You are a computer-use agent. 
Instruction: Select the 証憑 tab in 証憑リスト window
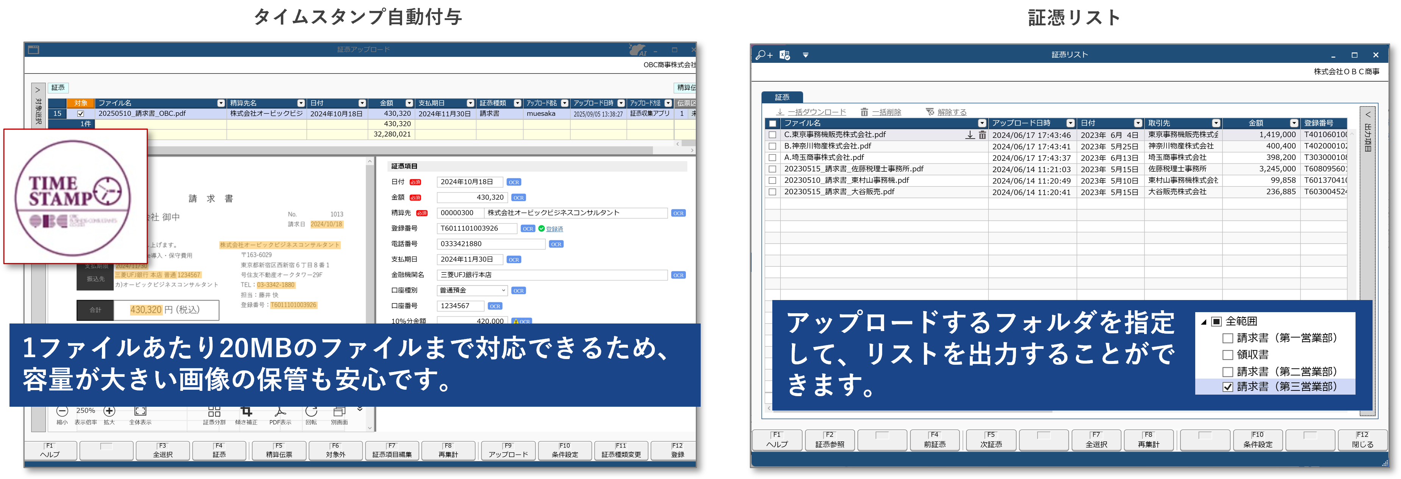coord(781,97)
